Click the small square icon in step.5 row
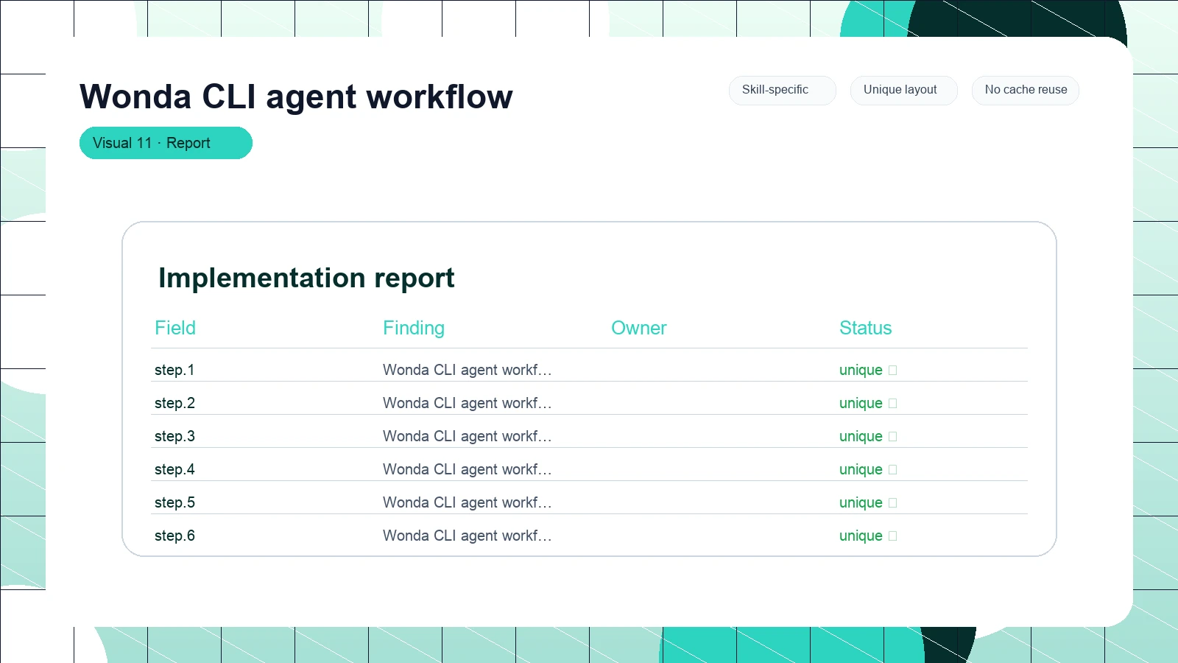The height and width of the screenshot is (663, 1178). (893, 503)
